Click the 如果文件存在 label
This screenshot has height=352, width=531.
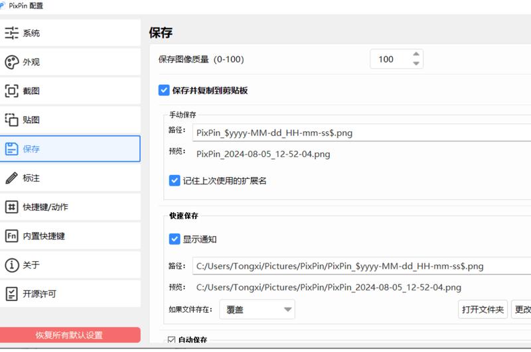pos(190,310)
